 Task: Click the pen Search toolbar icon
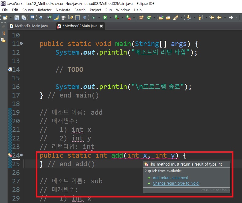(176, 17)
